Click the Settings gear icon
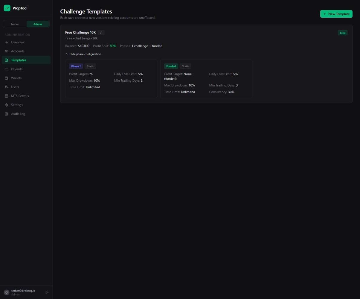 (x=7, y=105)
